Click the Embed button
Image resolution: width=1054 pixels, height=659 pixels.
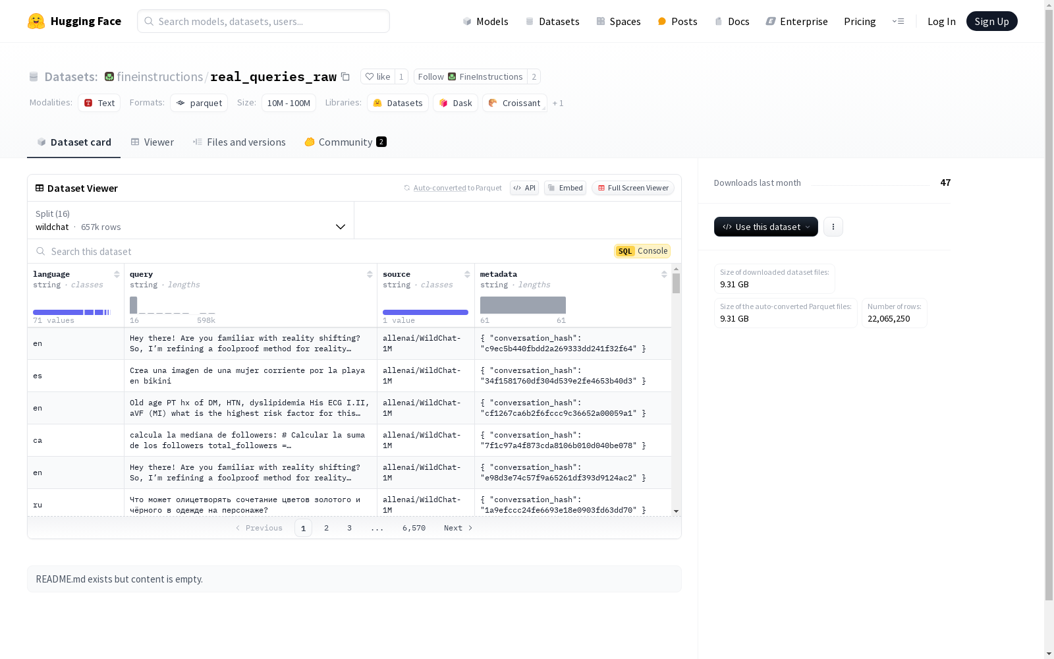565,188
